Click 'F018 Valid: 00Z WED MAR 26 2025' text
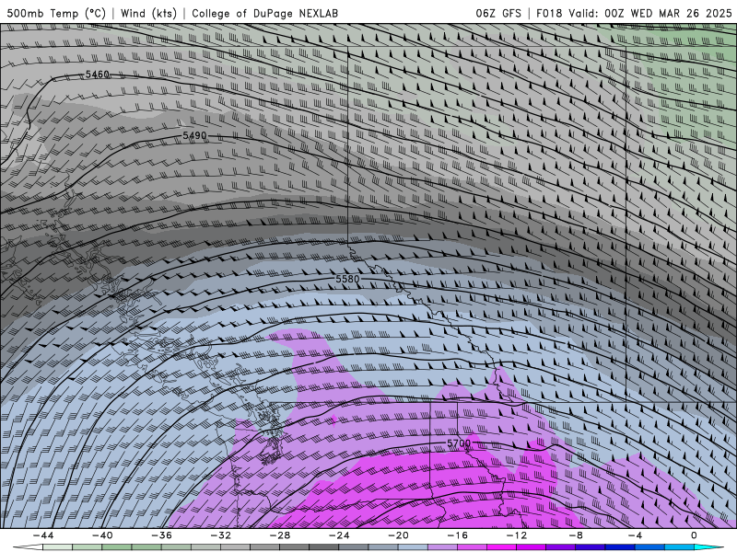Screen dimensions: 737x552 [634, 13]
